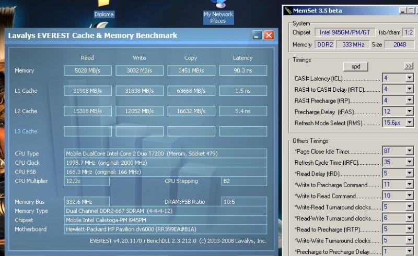
Task: Click the CPU Multiplier value 12.0x
Action: pos(87,181)
